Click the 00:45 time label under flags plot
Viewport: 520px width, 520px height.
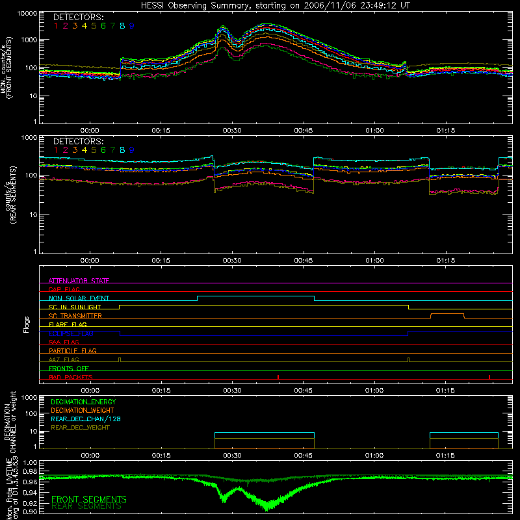click(304, 391)
